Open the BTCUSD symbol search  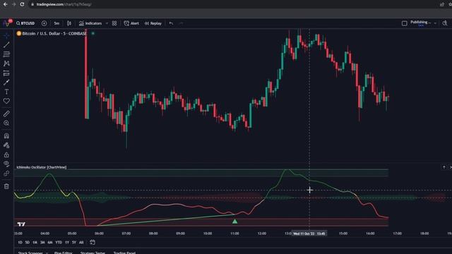click(x=25, y=23)
